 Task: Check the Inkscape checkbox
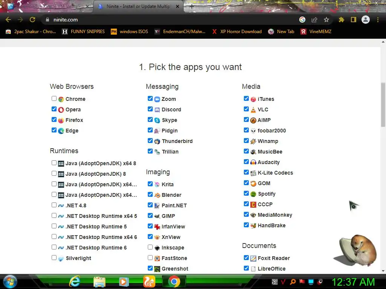coord(150,247)
